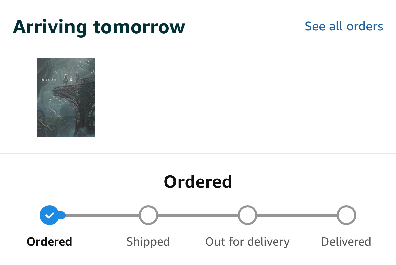This screenshot has height=265, width=396.
Task: Click the figures standing on the cover's bridge
Action: tap(71, 79)
